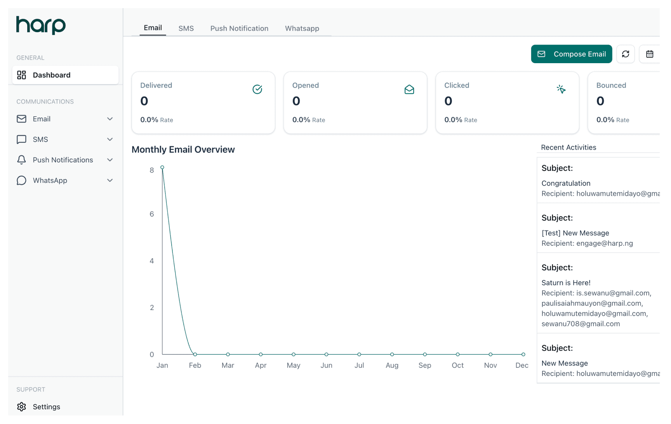Click the checkmark icon on Delivered card
The height and width of the screenshot is (424, 671).
coord(257,89)
